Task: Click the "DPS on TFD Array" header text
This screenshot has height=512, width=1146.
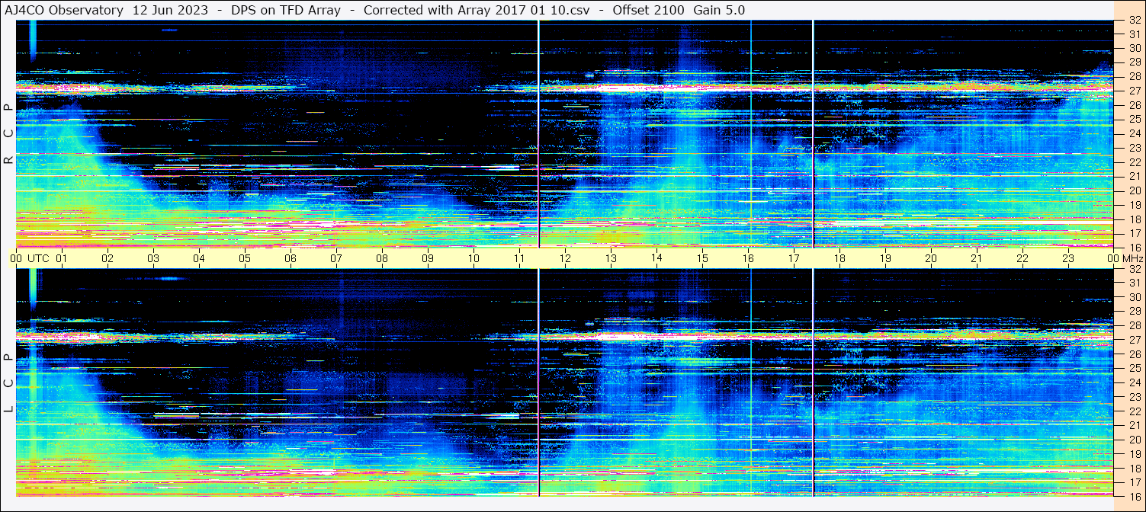Action: click(286, 10)
